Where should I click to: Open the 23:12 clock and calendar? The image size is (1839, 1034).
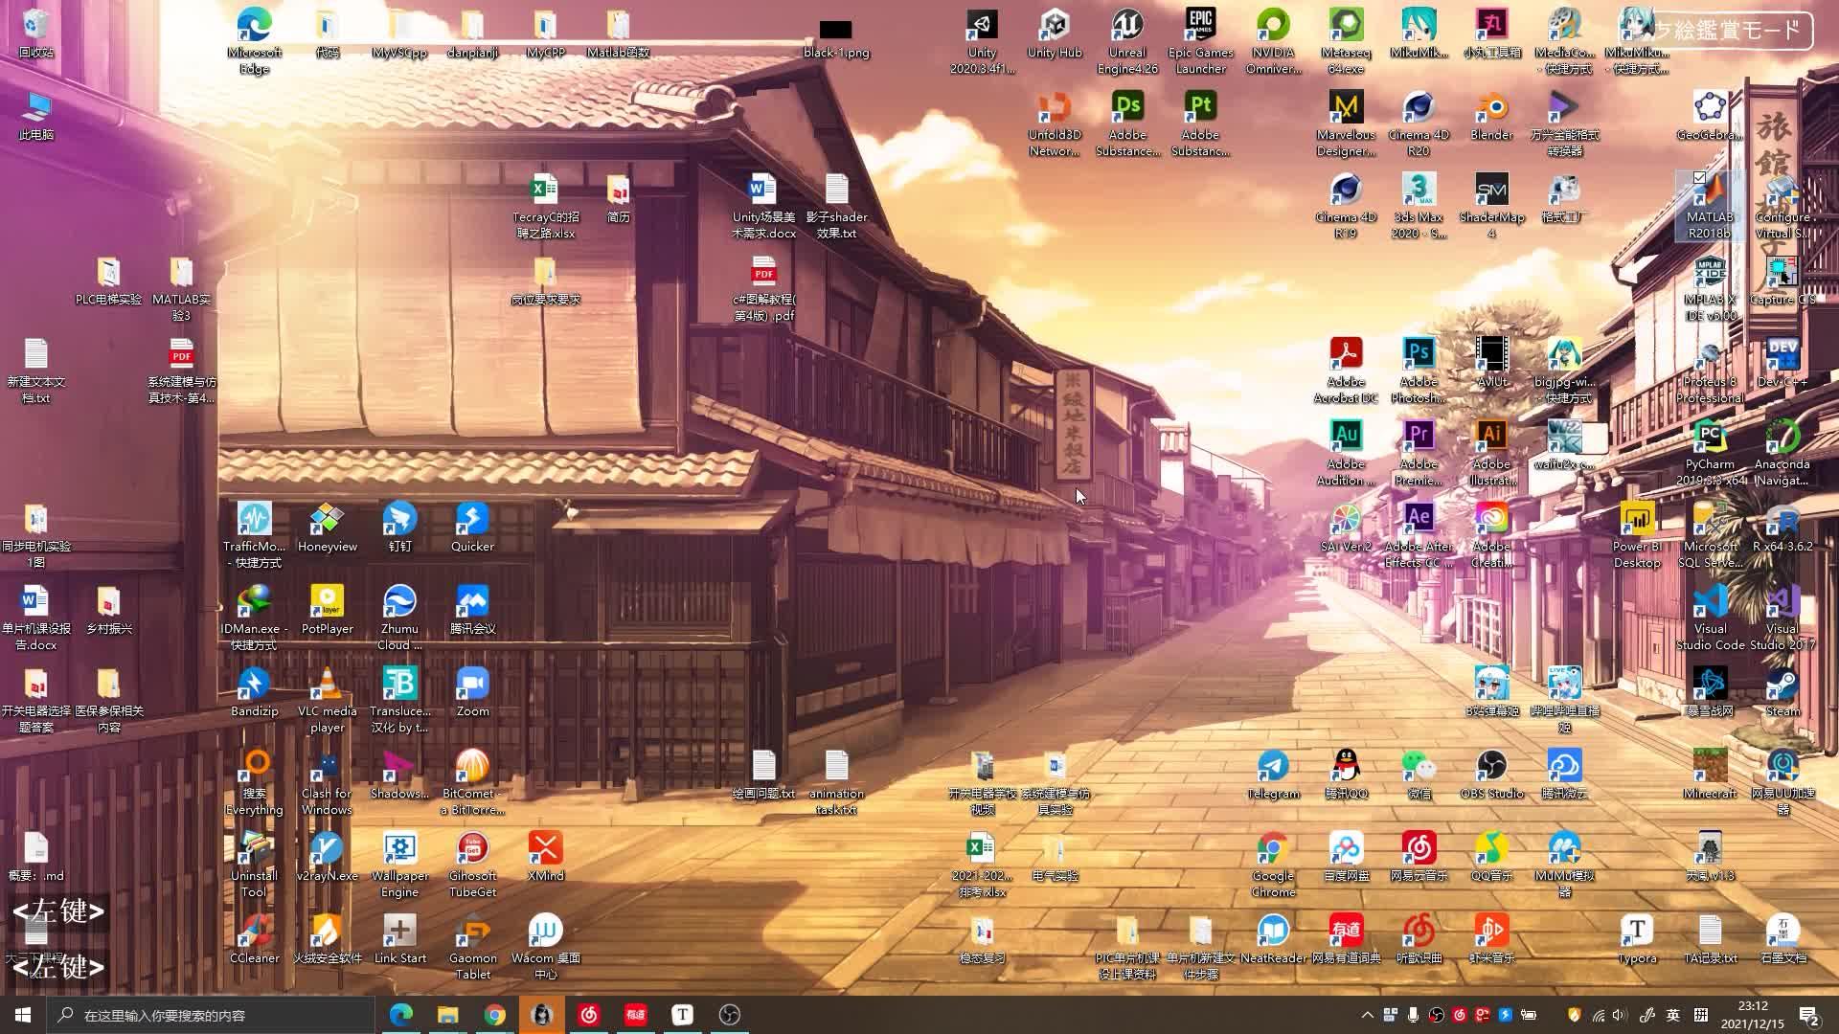[x=1753, y=1015]
